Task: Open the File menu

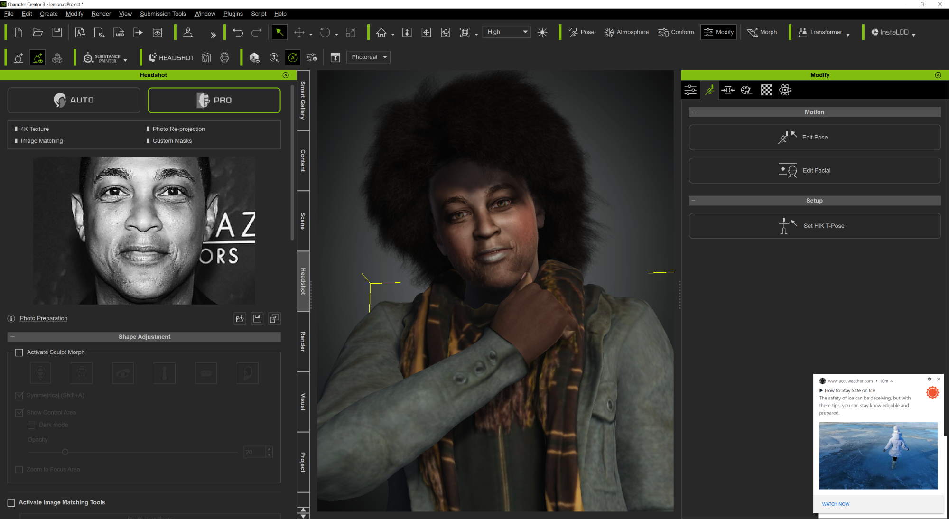Action: tap(9, 14)
